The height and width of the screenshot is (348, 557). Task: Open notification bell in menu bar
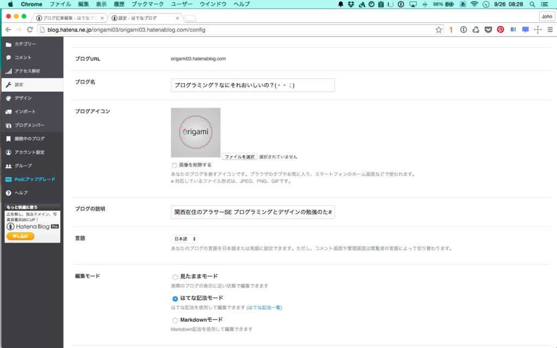pos(341,4)
